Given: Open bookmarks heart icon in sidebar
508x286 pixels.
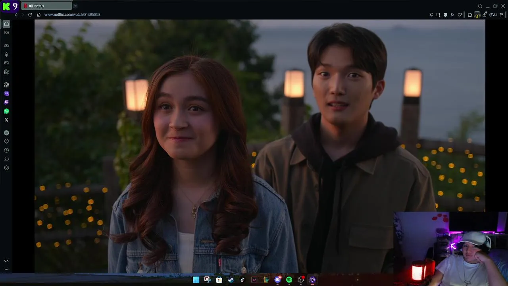Looking at the screenshot, I should [6, 141].
